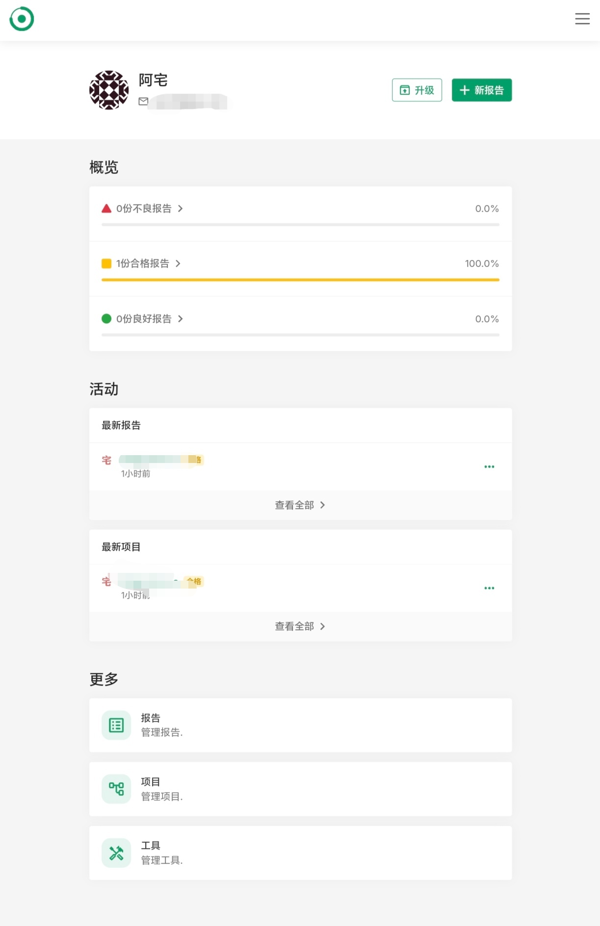Click the 项目 hierarchy icon
600x926 pixels.
pos(116,789)
